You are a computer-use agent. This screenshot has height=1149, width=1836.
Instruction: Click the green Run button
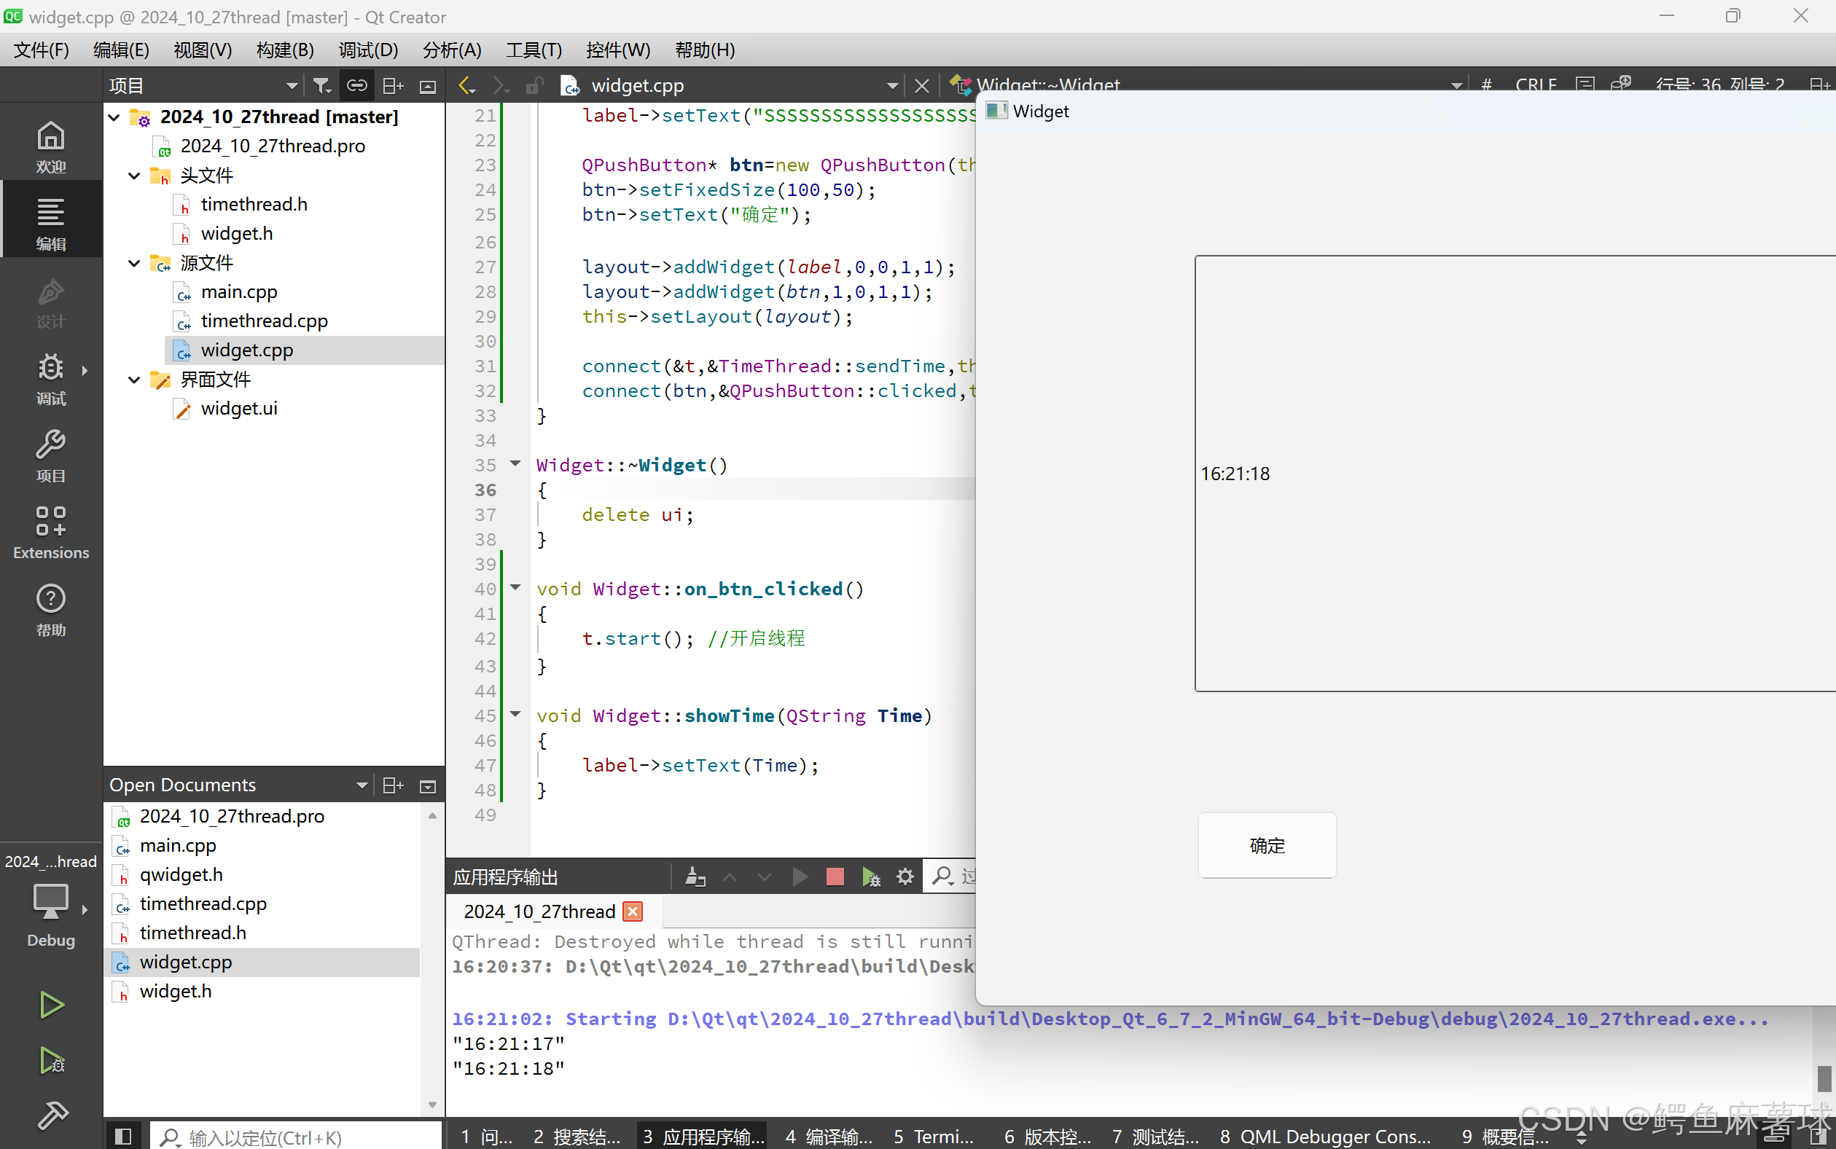click(51, 1005)
